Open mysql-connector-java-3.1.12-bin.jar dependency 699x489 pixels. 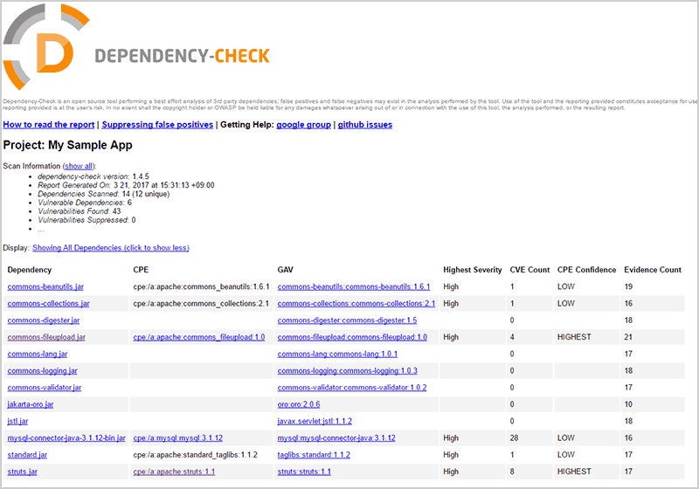tap(66, 438)
